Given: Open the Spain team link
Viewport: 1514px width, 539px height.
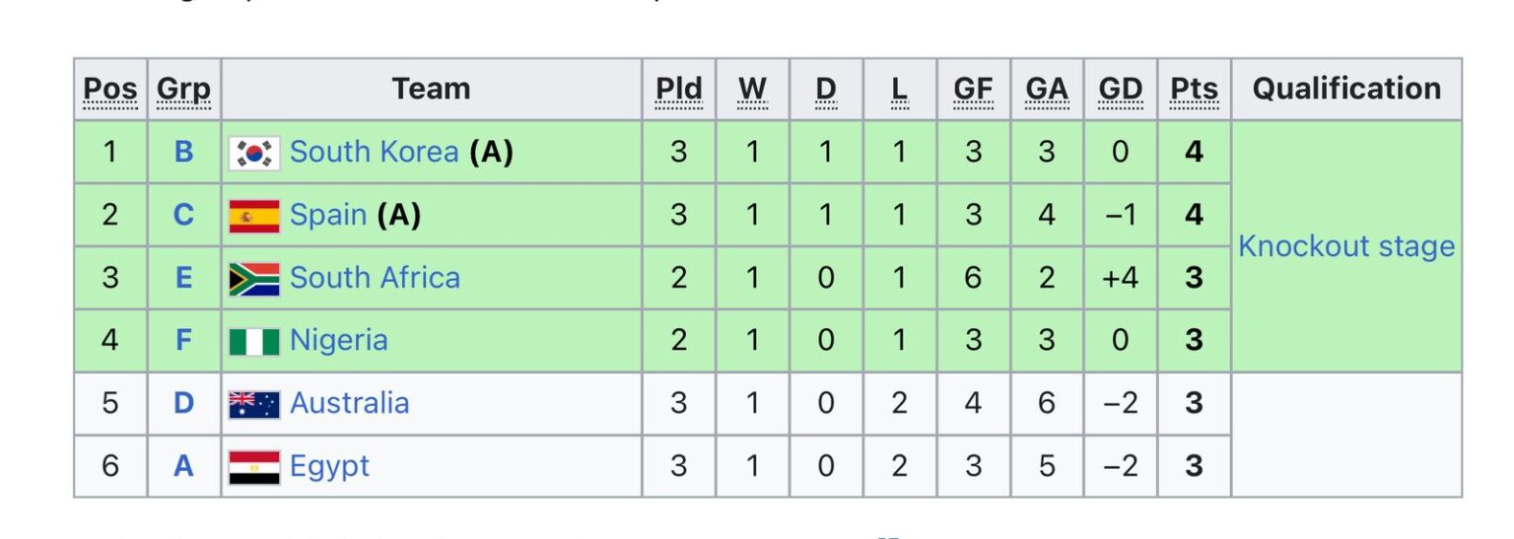Looking at the screenshot, I should click(x=328, y=216).
